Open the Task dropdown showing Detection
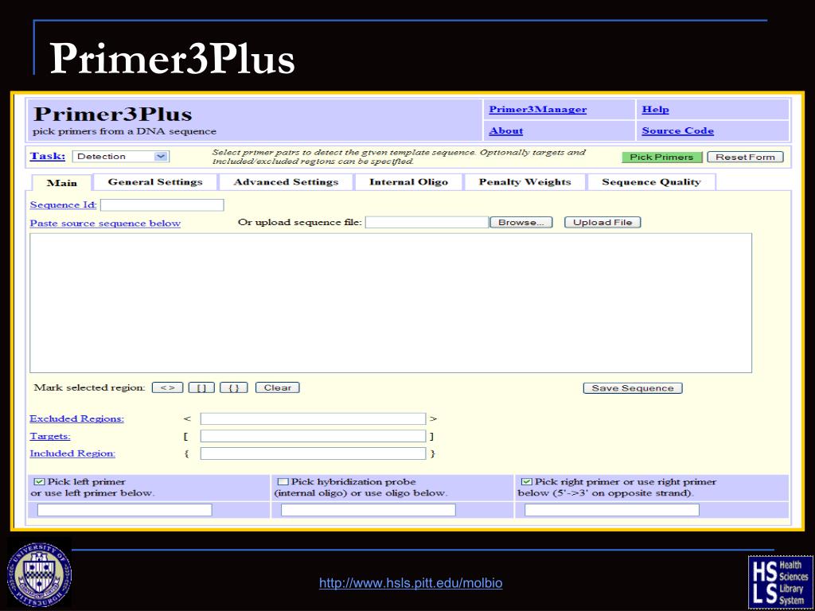Viewport: 815px width, 611px height. pos(121,157)
